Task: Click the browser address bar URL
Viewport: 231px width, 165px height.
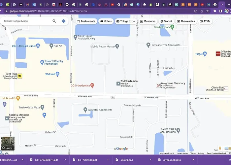Action: pos(48,11)
